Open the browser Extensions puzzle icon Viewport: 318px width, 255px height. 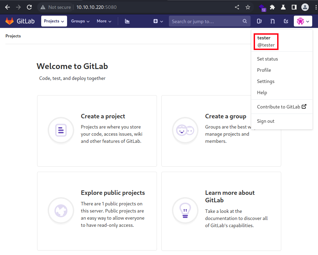click(272, 7)
